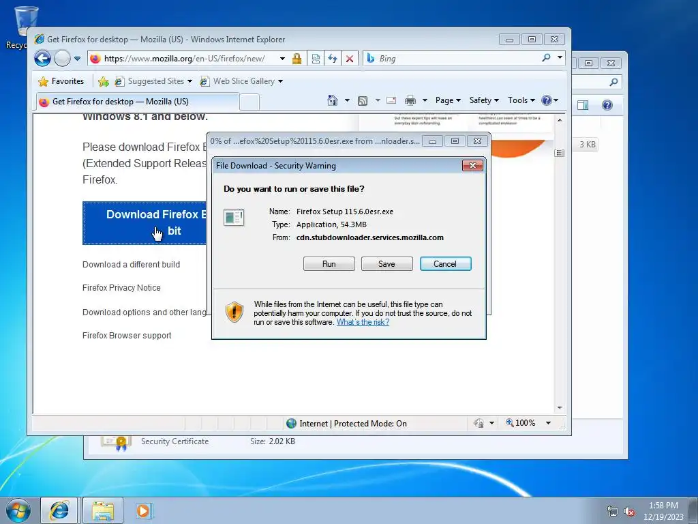Click the Help icon in Explorer window
Viewport: 698px width, 524px height.
pos(607,105)
